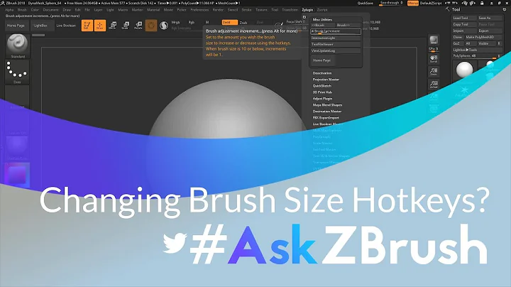Click the Gizmo 3D round icon
Screen dimensions: 511x287
[x=151, y=26]
